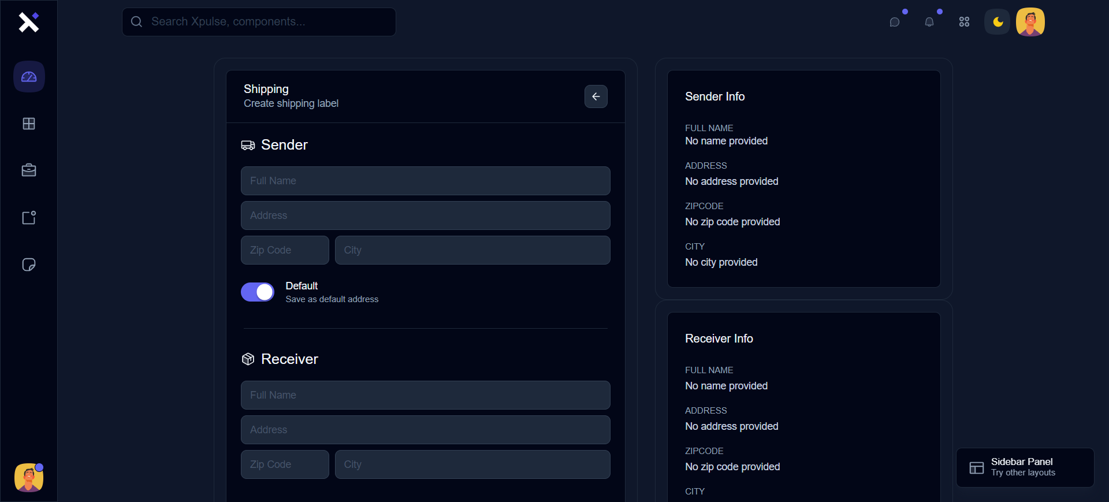Click the Xpulse logo icon
This screenshot has width=1109, height=502.
[x=28, y=23]
